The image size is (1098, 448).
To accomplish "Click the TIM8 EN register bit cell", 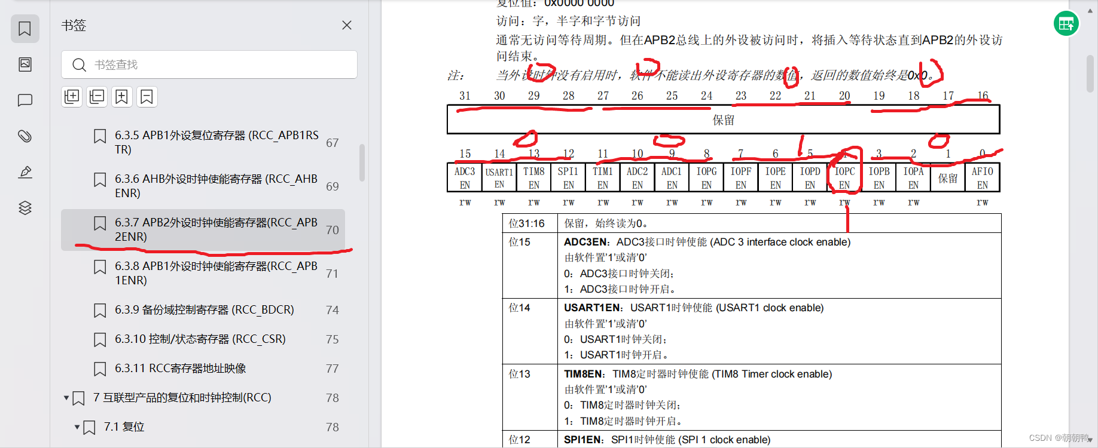I will point(533,178).
